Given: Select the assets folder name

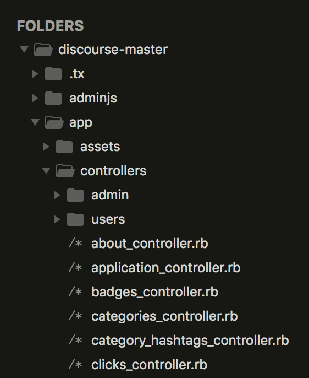Looking at the screenshot, I should click(100, 147).
